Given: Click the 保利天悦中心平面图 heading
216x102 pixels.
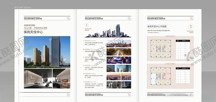Looking at the screenshot, I should point(157,26).
